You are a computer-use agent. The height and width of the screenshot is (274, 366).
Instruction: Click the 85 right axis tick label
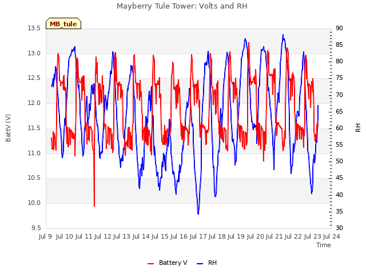point(339,45)
